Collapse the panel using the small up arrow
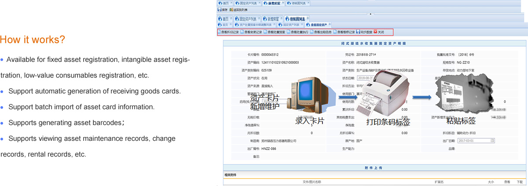 click(x=370, y=14)
